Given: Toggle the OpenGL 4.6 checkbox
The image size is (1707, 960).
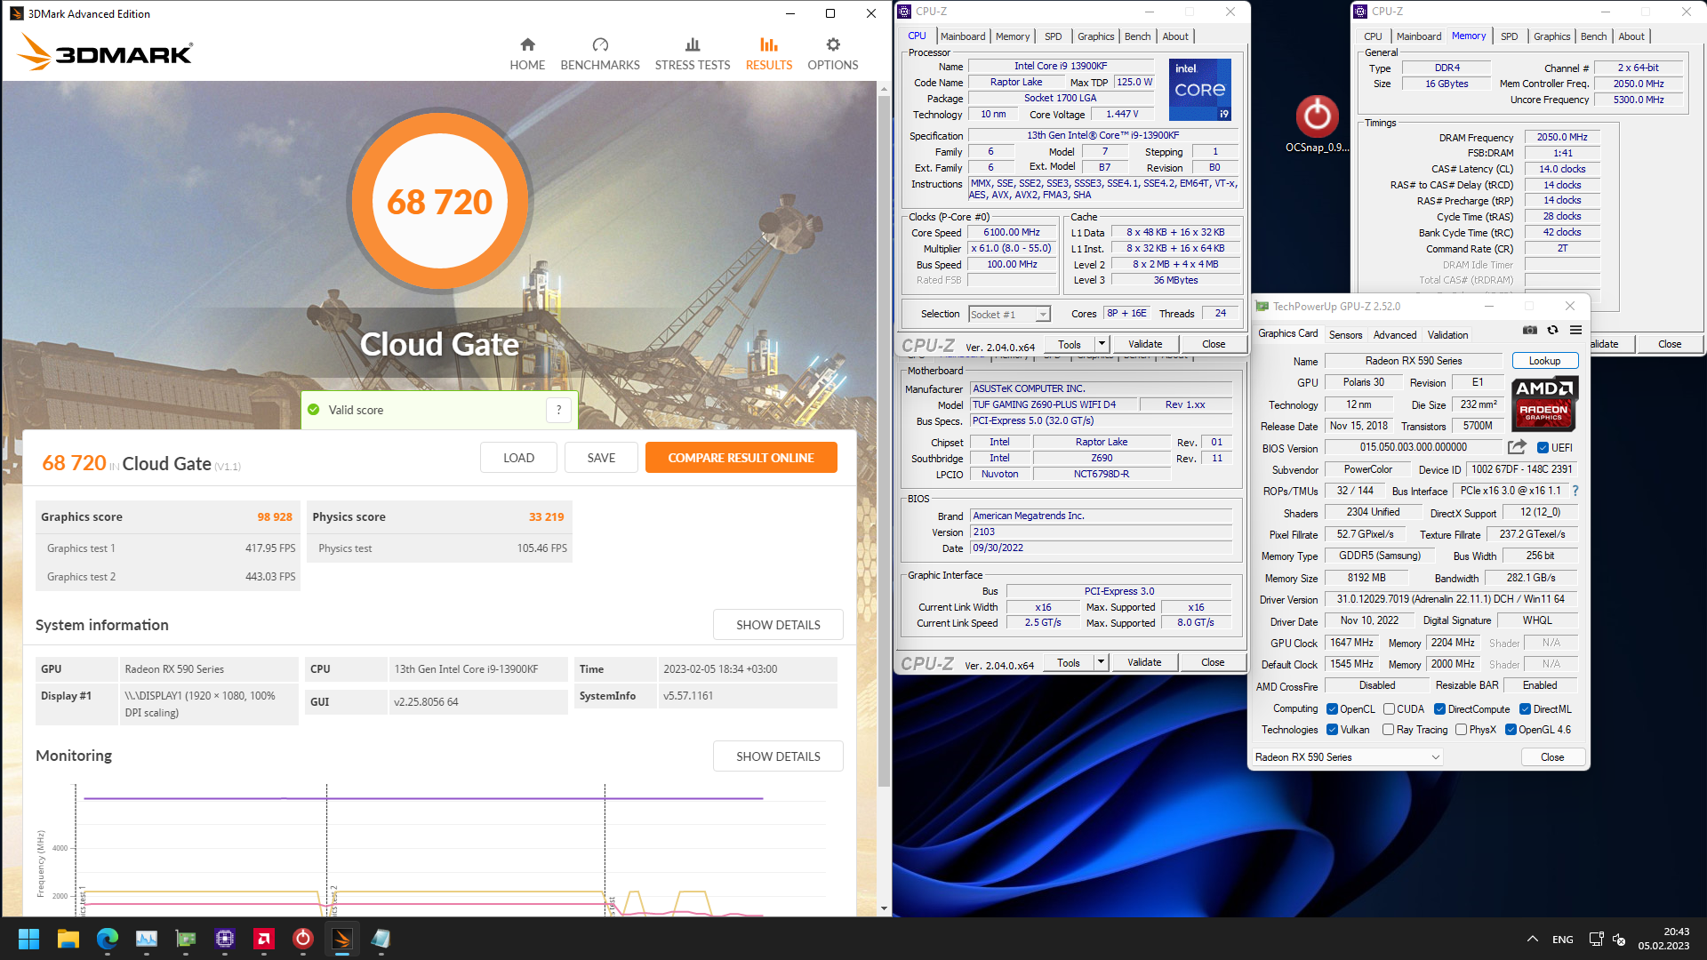Looking at the screenshot, I should [x=1511, y=730].
